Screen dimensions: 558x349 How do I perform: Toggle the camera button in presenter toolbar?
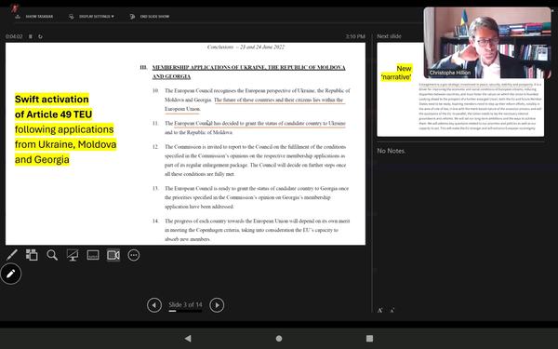[x=113, y=255]
